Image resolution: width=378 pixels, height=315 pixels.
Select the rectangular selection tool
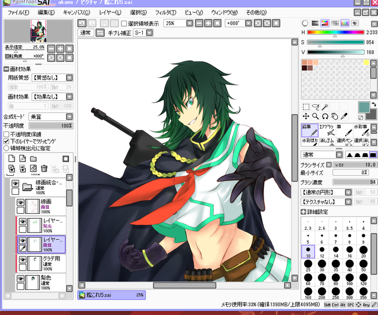click(306, 107)
